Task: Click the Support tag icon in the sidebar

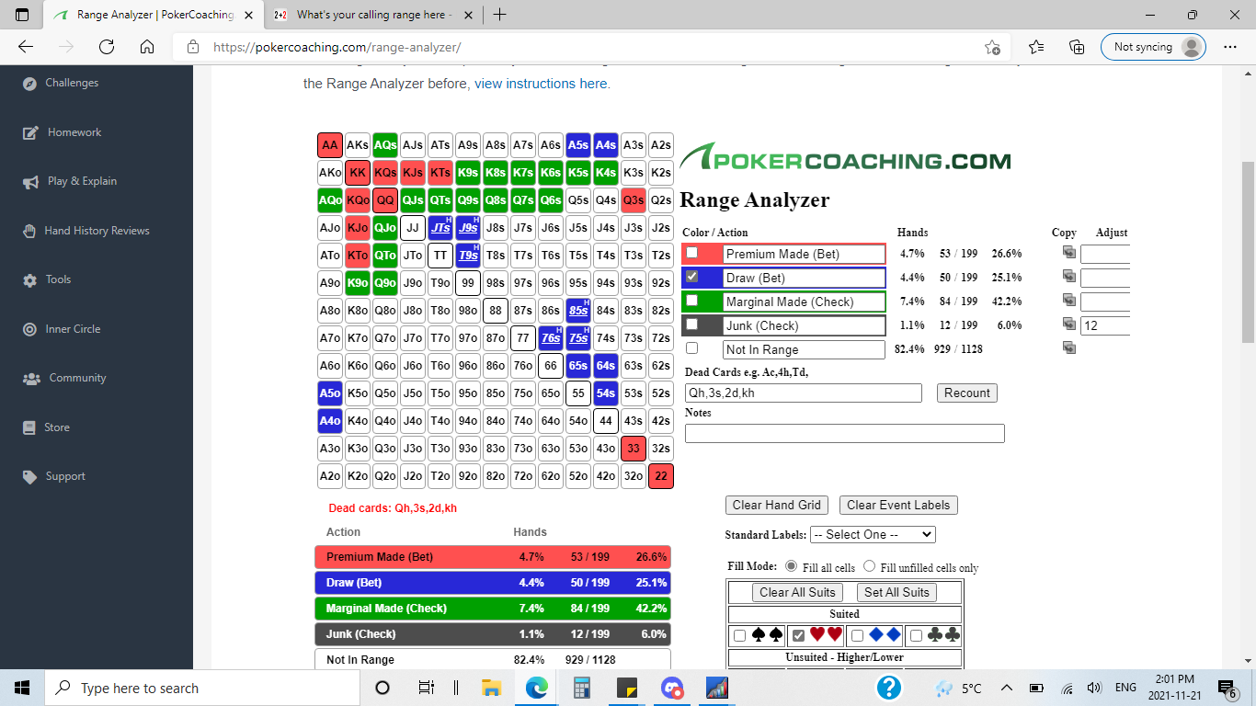Action: (30, 476)
